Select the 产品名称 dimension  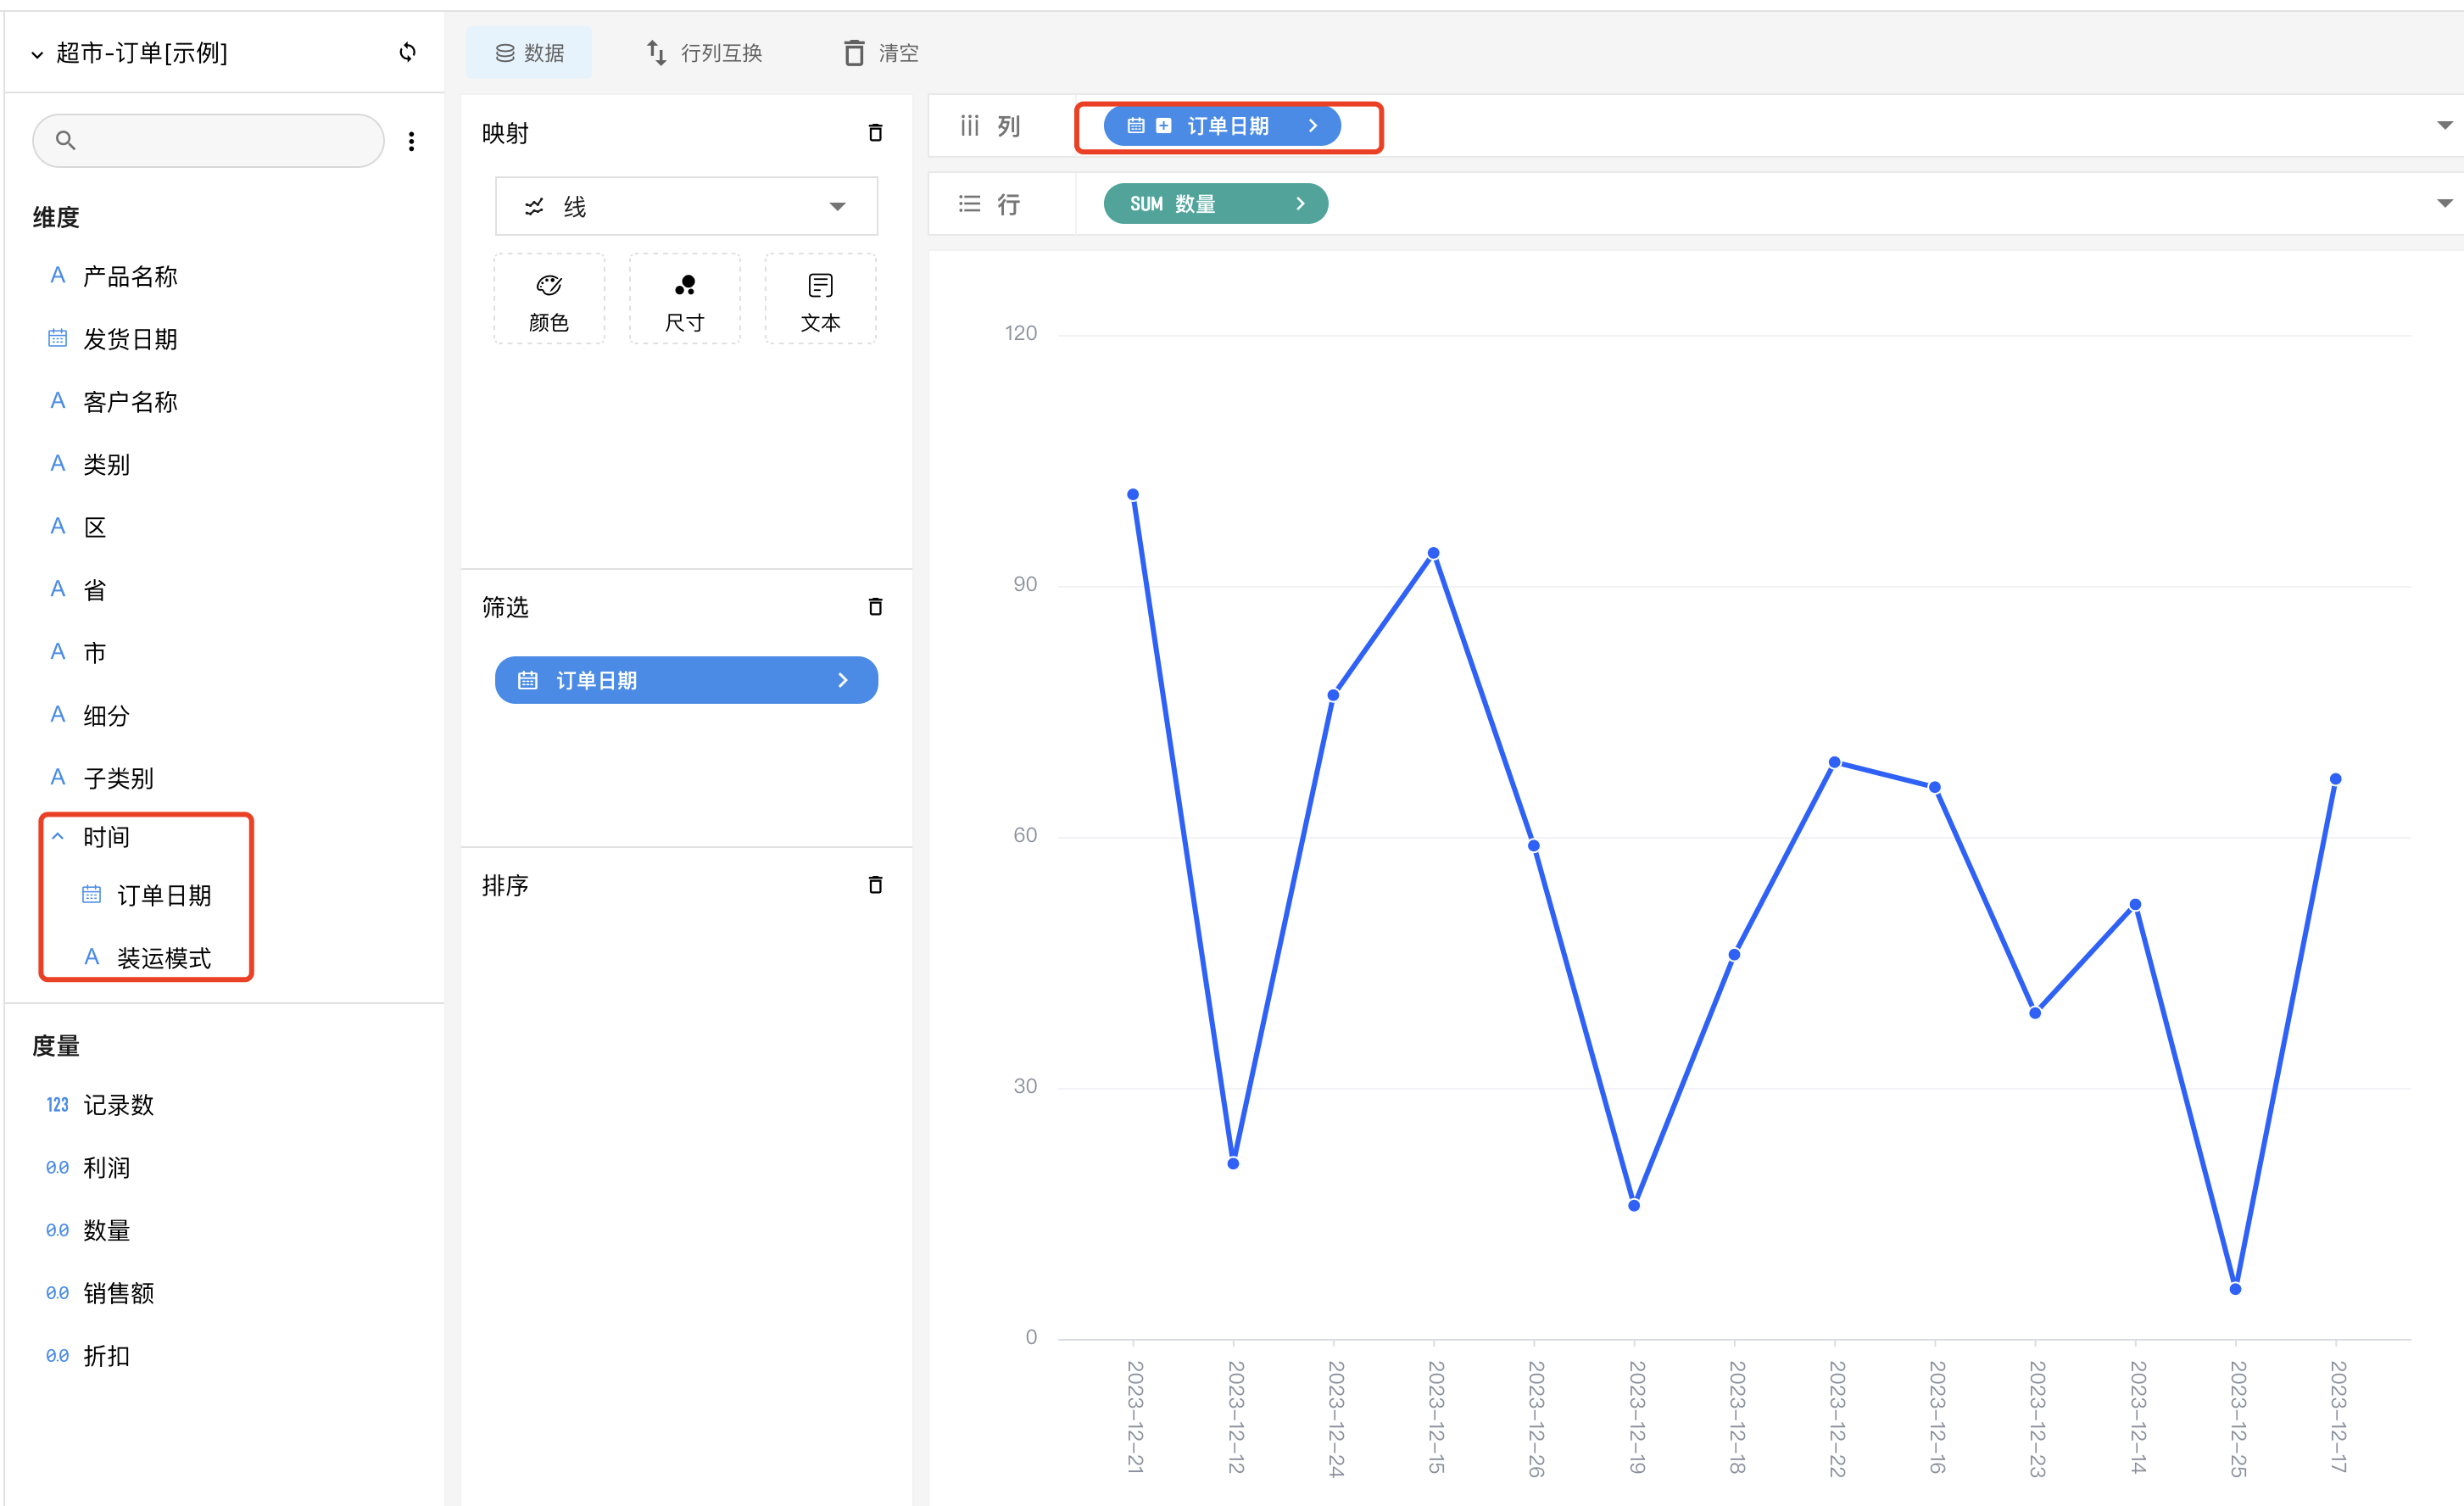(130, 277)
